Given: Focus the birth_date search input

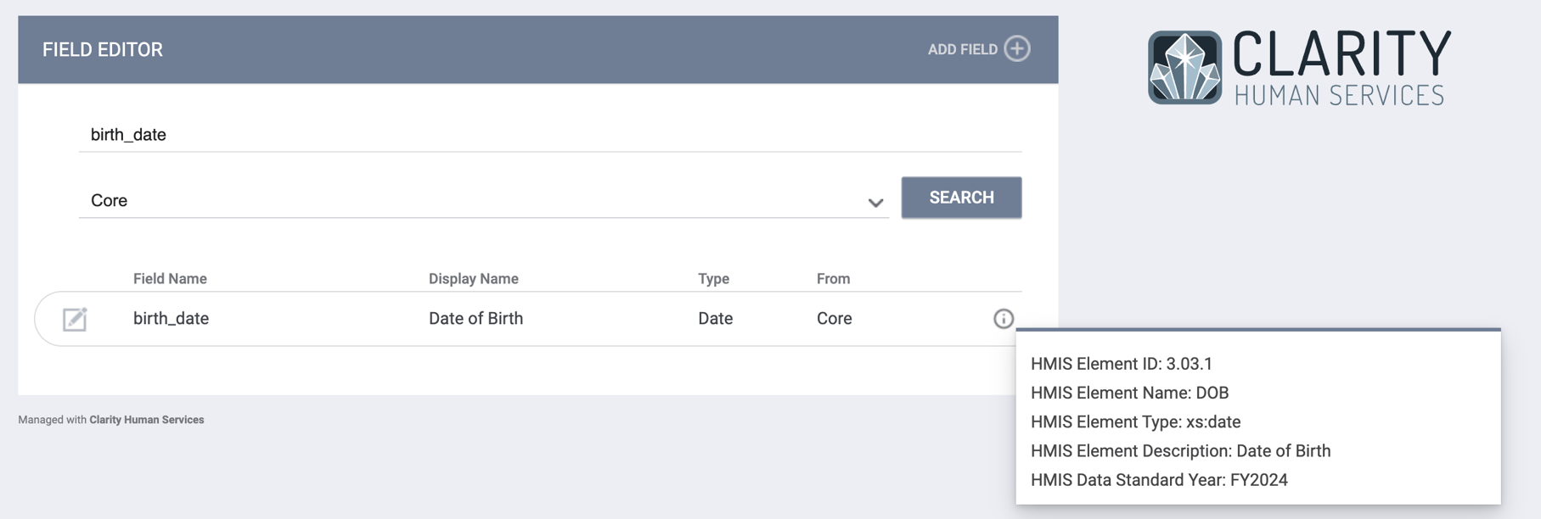Looking at the screenshot, I should click(x=550, y=135).
